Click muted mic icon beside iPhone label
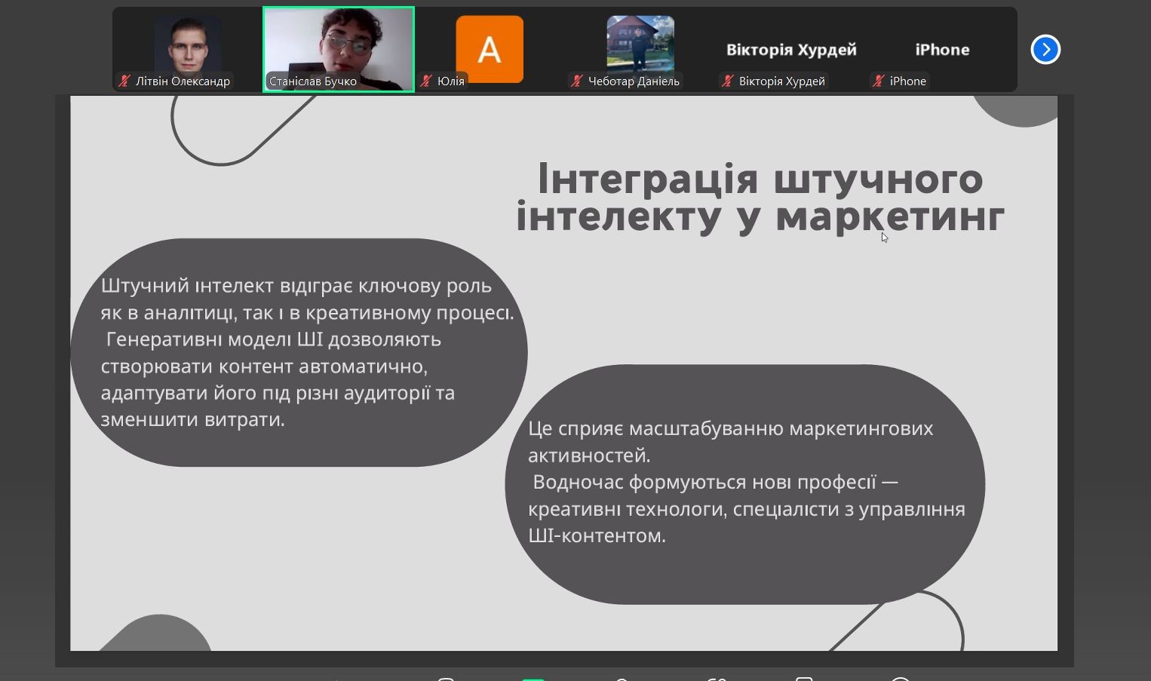This screenshot has width=1151, height=681. click(879, 81)
